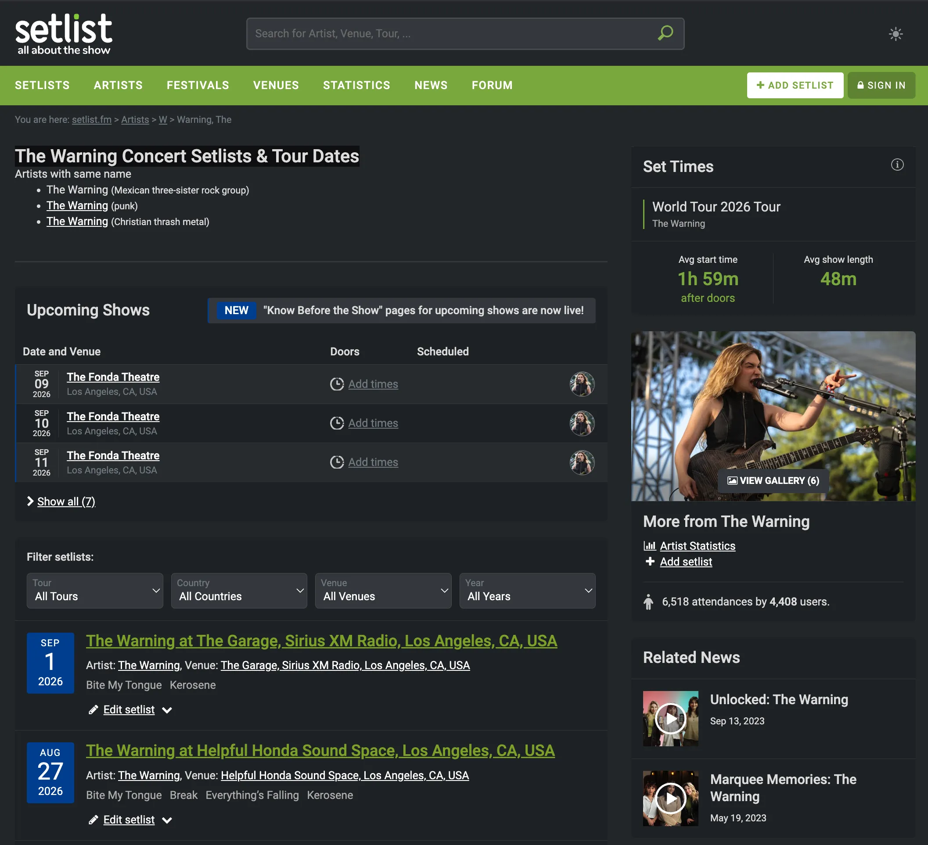
Task: Follow the setlist.fm breadcrumb link
Action: pos(92,120)
